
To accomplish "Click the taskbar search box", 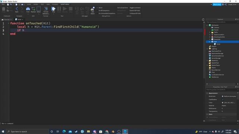I will coord(27,131).
